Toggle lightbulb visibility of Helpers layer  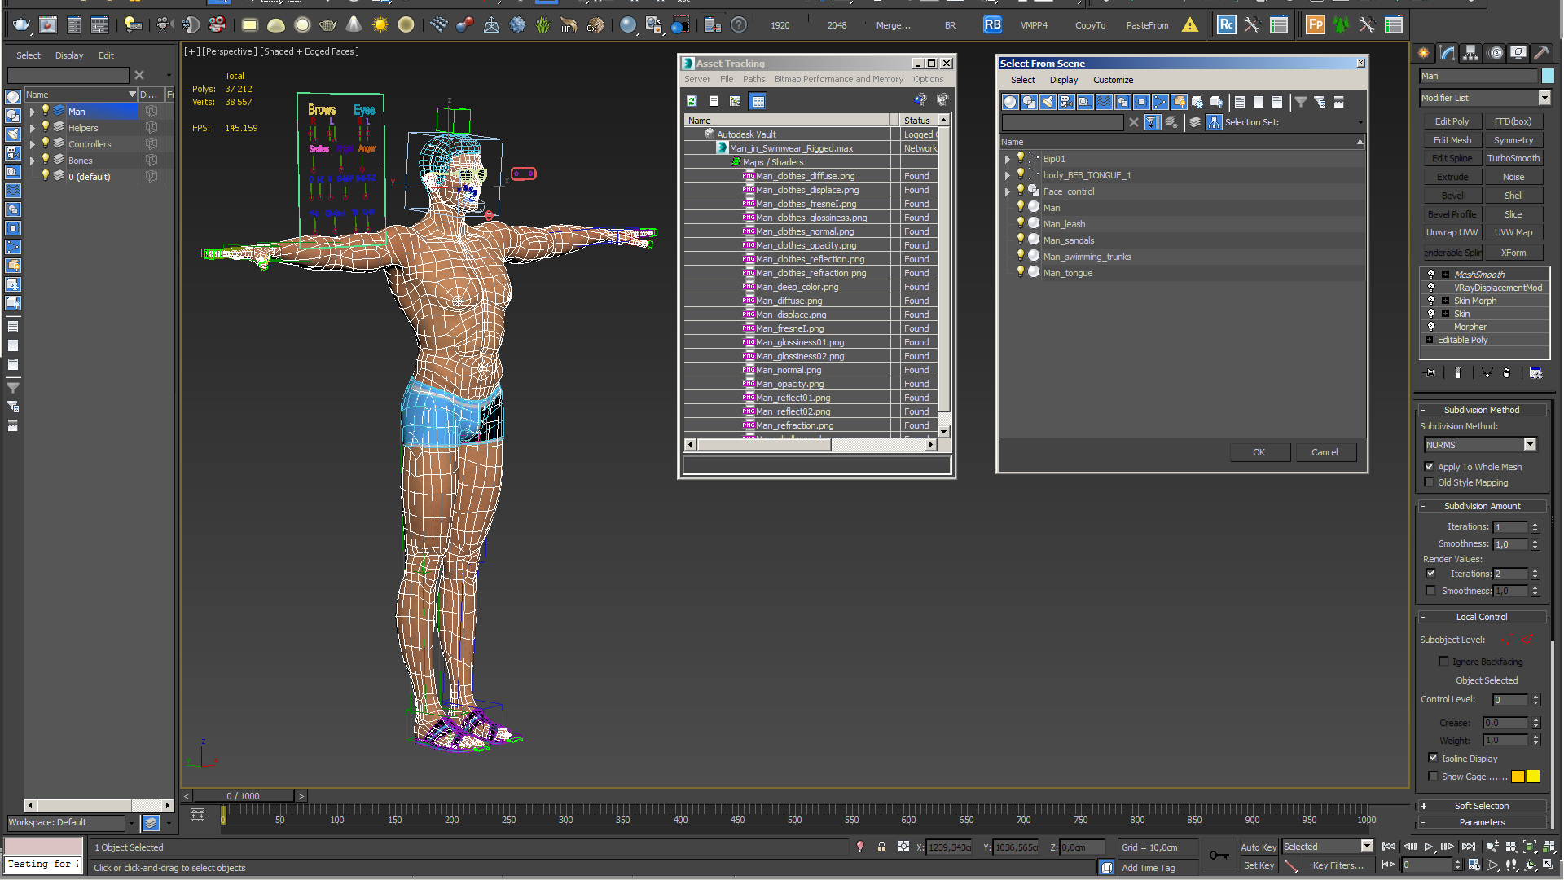coord(46,127)
